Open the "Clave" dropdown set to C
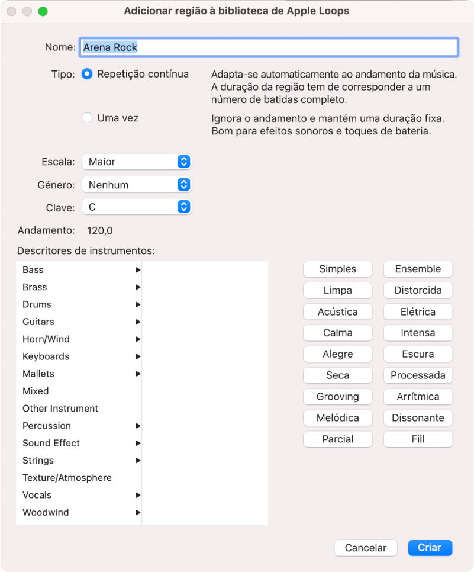The height and width of the screenshot is (572, 474). [137, 207]
